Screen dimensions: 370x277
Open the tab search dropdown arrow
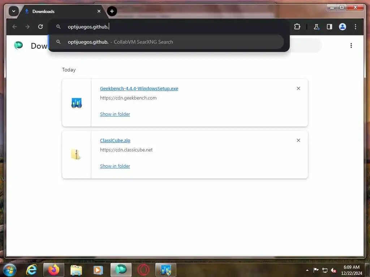[13, 11]
